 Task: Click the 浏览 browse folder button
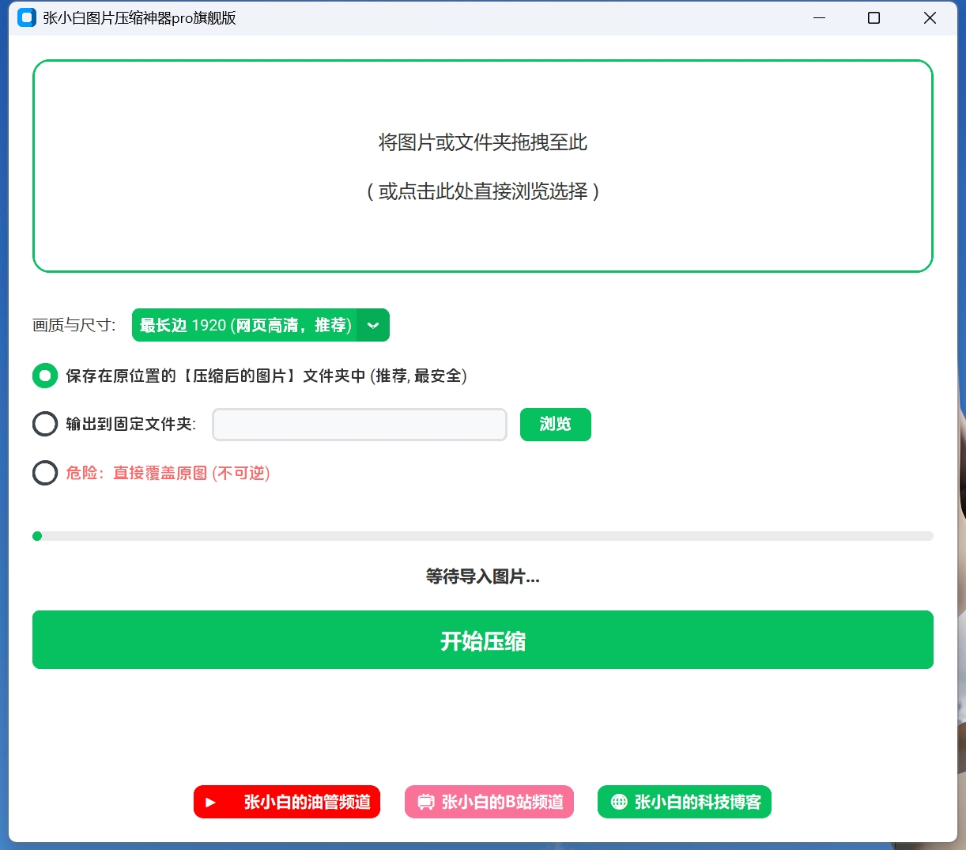556,425
